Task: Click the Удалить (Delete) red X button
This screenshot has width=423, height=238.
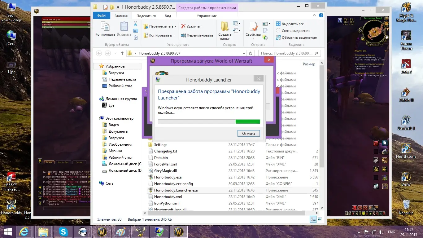Action: (x=192, y=26)
